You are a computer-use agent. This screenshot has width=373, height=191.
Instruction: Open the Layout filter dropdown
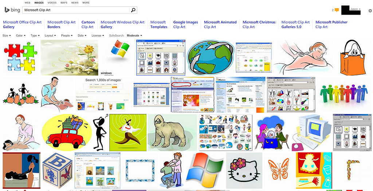tap(50, 35)
